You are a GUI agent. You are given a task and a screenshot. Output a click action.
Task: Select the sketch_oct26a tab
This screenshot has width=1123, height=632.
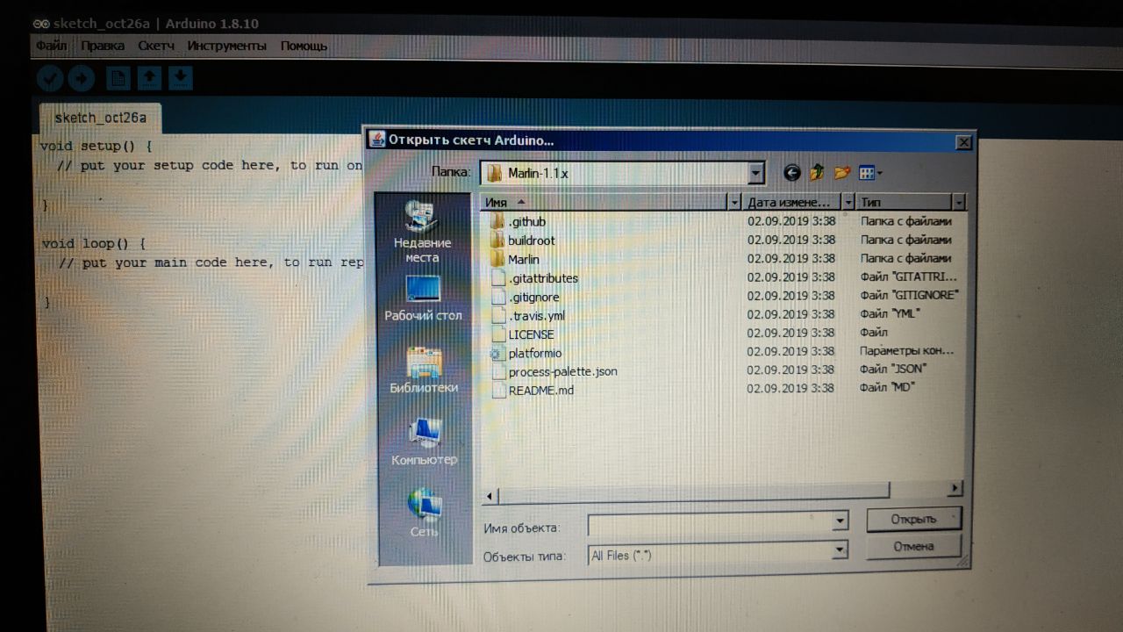point(101,118)
